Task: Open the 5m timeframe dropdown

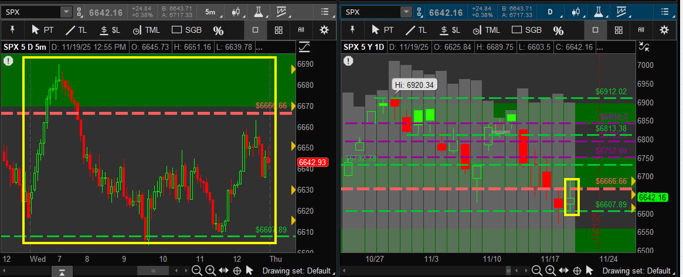Action: 210,12
